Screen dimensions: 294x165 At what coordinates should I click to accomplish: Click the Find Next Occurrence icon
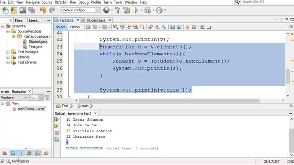click(129, 27)
